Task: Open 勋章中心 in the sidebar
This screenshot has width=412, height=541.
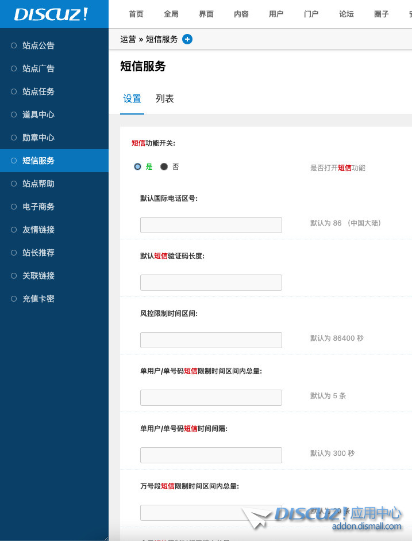Action: pyautogui.click(x=38, y=138)
